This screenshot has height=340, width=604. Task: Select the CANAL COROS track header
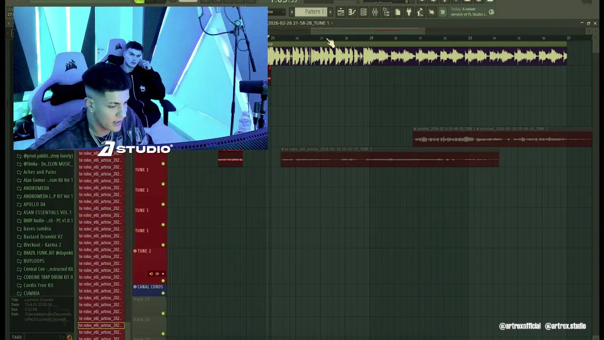tap(150, 289)
